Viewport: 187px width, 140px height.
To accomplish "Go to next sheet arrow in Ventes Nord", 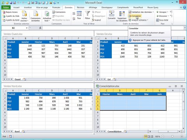I will click(x=9, y=131).
